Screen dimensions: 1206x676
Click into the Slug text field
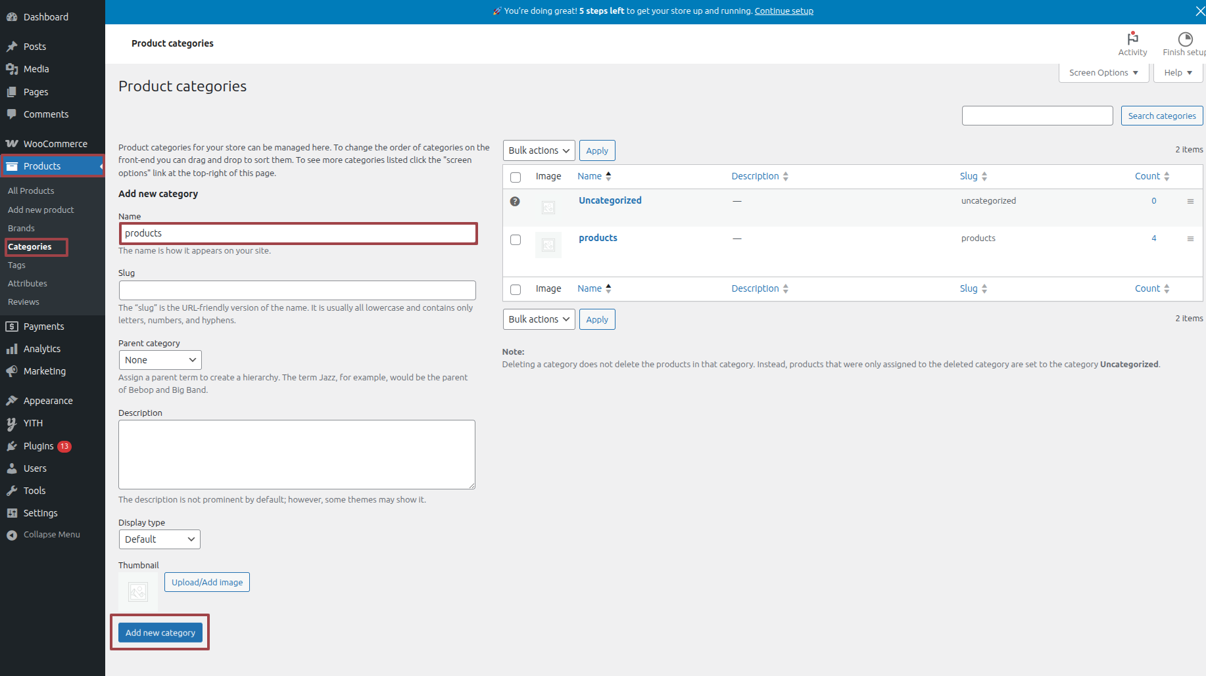pyautogui.click(x=297, y=290)
